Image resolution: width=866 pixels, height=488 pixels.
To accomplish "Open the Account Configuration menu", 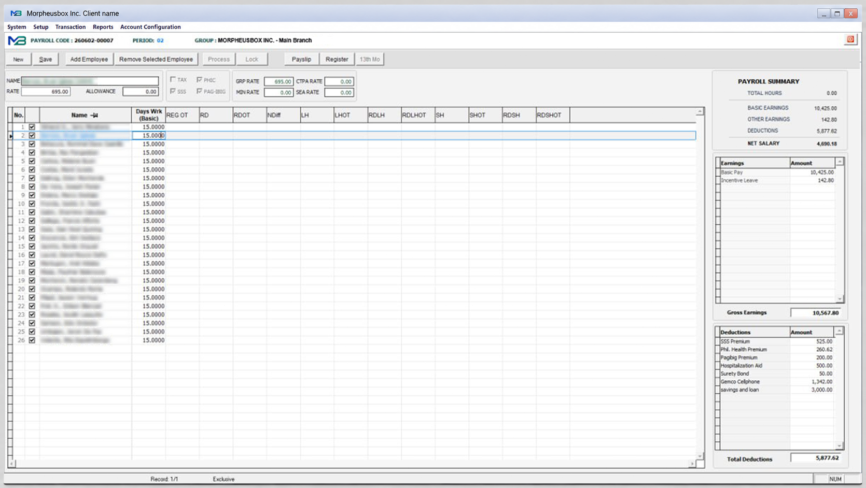I will coord(150,27).
